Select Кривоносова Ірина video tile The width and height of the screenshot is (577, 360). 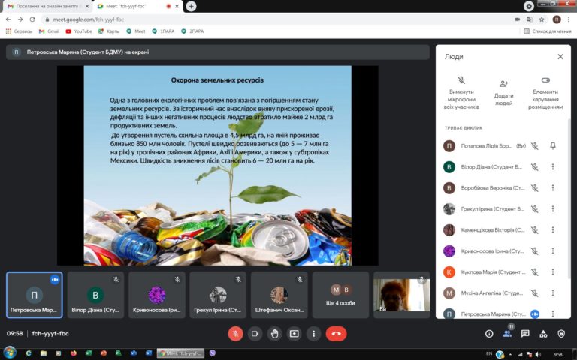pos(157,295)
